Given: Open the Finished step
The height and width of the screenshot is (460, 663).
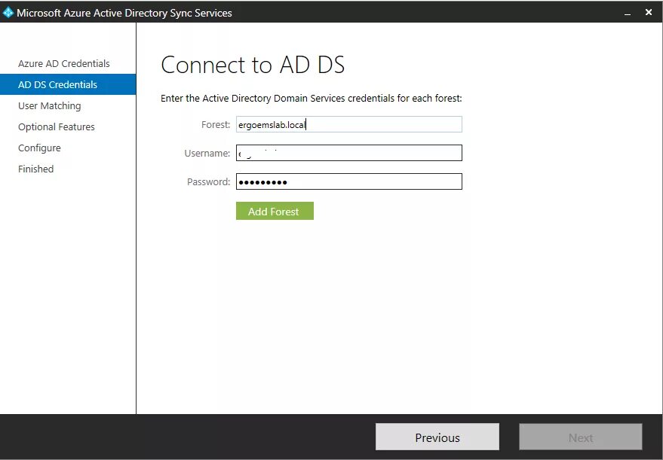Looking at the screenshot, I should [35, 169].
